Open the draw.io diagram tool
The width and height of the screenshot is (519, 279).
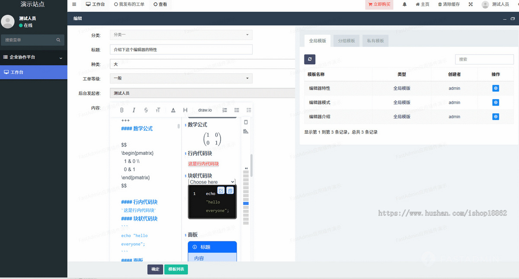(x=205, y=110)
